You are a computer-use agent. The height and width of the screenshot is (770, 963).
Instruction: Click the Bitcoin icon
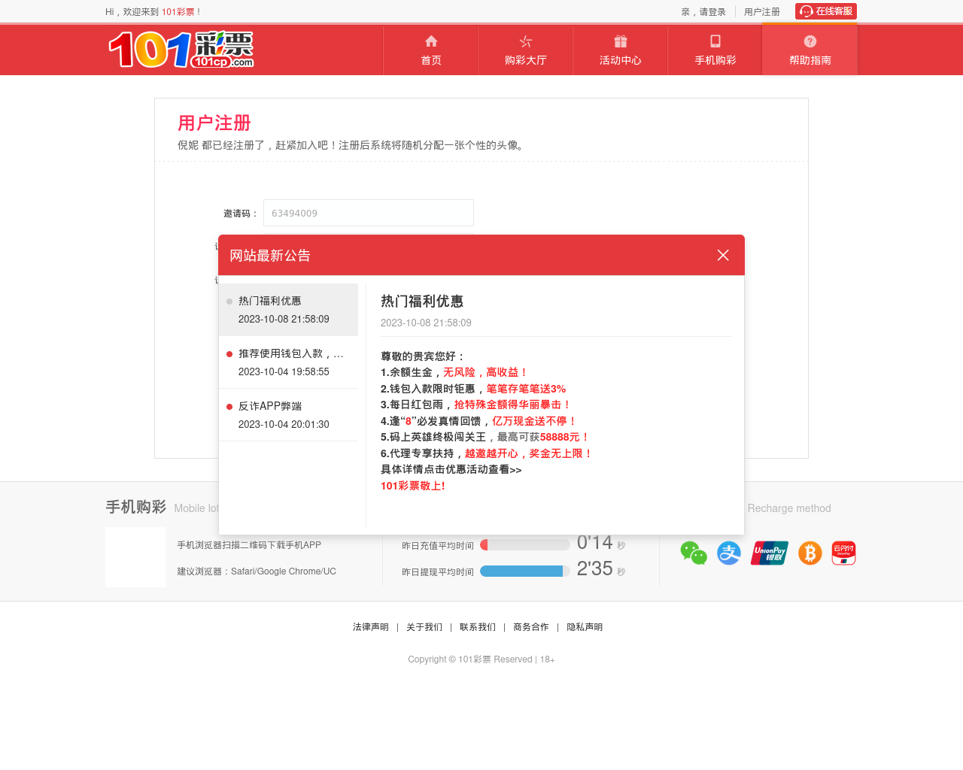click(x=810, y=553)
